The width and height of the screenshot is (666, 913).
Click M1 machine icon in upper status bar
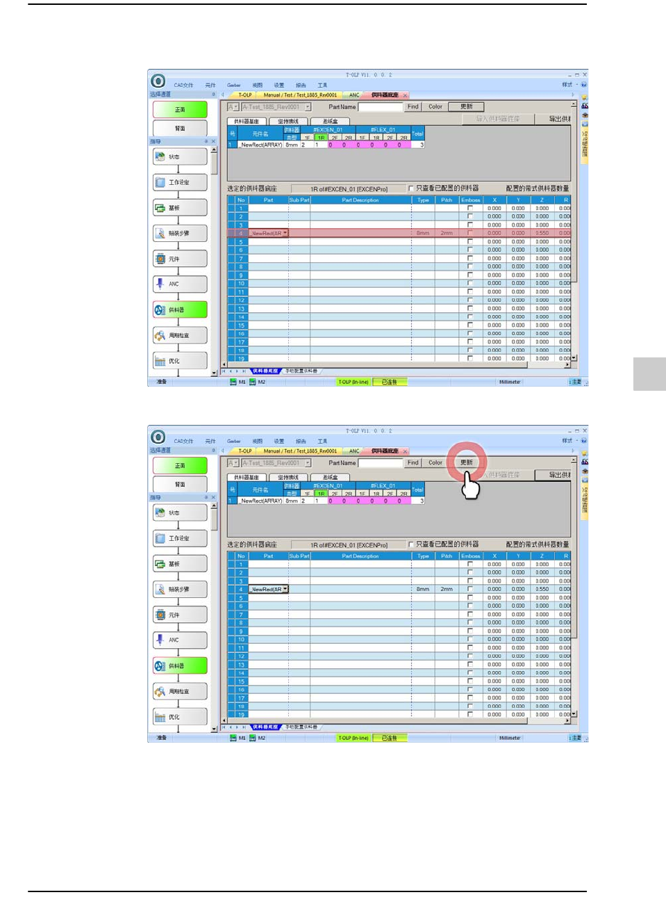233,382
